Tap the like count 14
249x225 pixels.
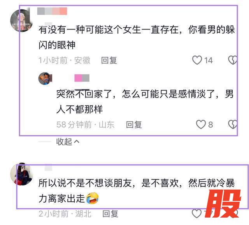click(209, 61)
